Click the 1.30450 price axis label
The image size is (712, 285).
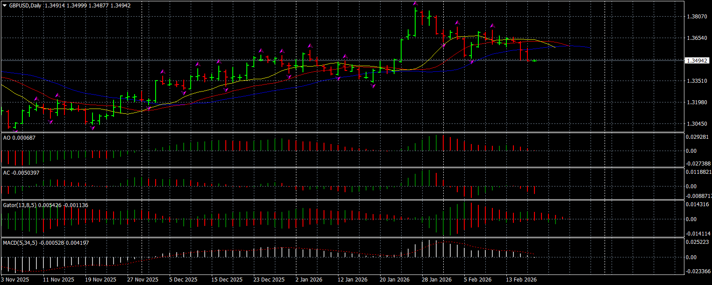pos(697,124)
